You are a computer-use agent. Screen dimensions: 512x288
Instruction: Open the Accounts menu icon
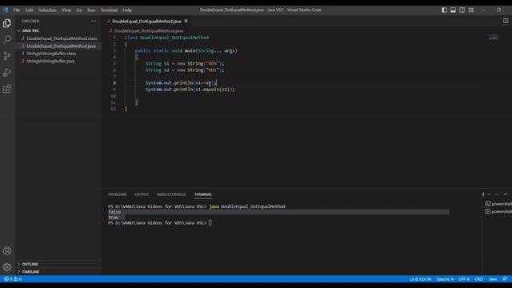tap(7, 250)
